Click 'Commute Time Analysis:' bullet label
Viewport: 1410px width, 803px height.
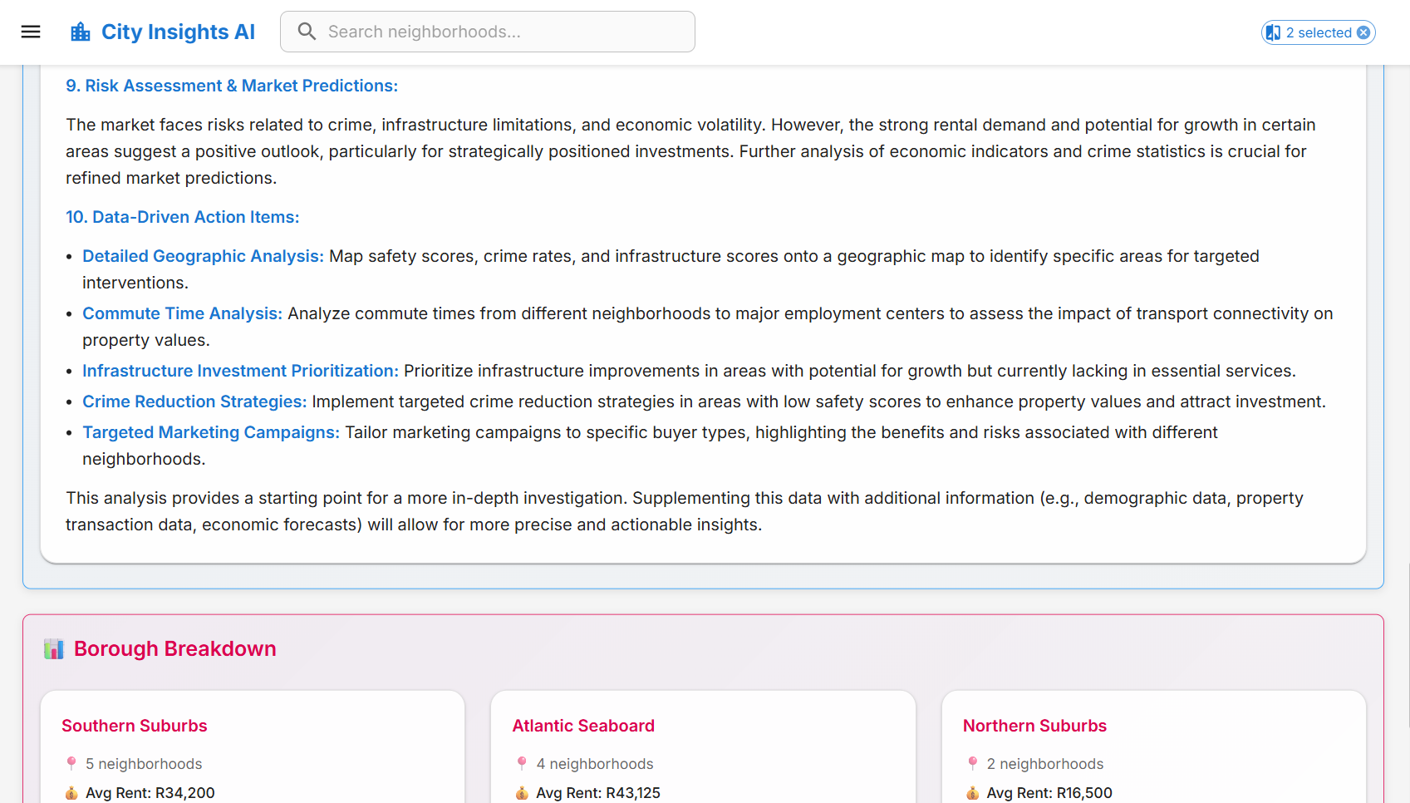(182, 313)
